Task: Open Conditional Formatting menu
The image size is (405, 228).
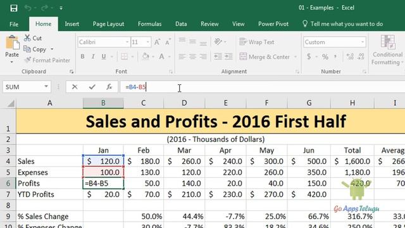Action: click(x=387, y=50)
